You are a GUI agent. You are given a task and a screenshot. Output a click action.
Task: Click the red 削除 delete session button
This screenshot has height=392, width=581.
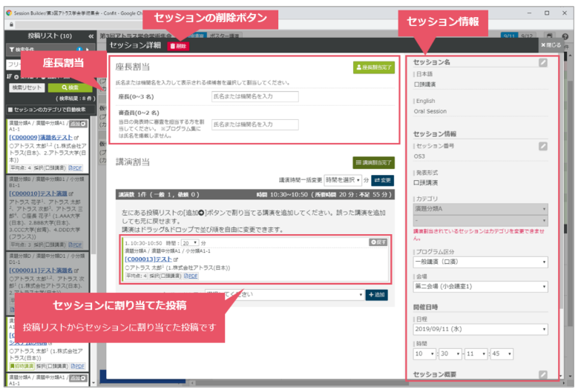tap(178, 46)
